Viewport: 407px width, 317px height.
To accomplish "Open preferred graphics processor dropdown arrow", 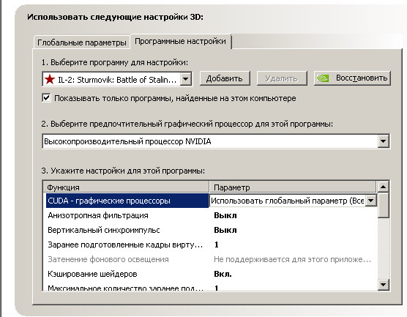I will (383, 141).
